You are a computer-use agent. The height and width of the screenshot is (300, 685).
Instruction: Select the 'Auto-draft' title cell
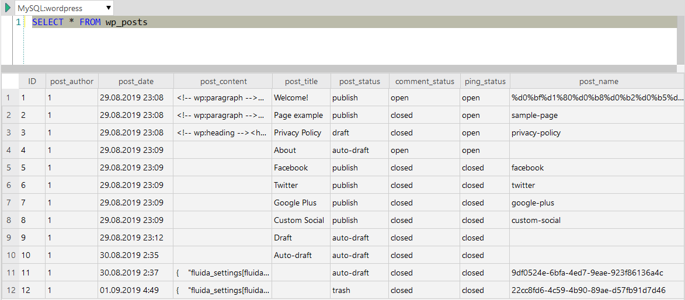tap(301, 255)
